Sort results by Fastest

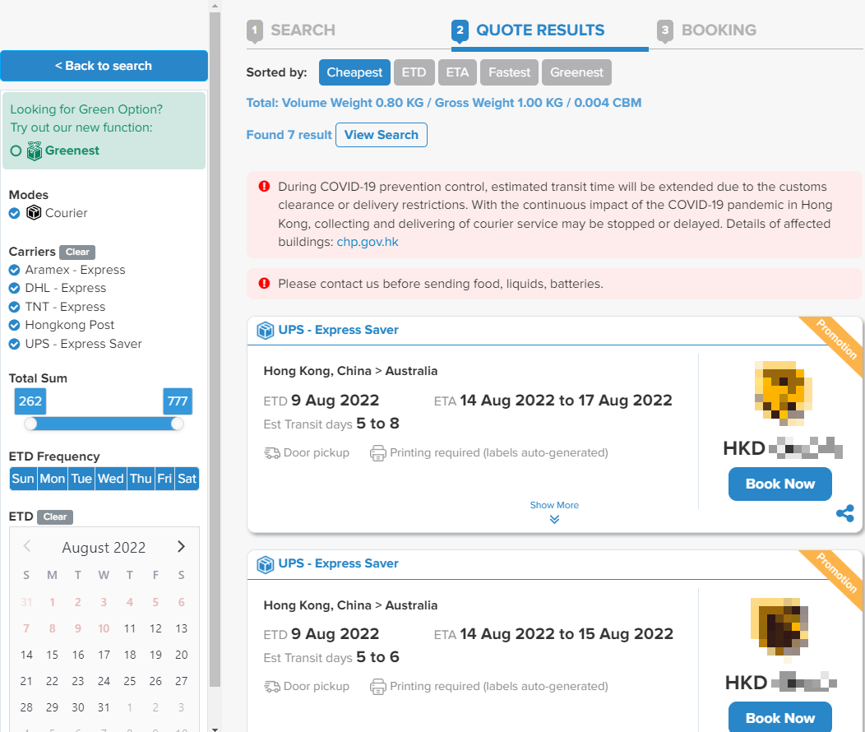click(509, 72)
